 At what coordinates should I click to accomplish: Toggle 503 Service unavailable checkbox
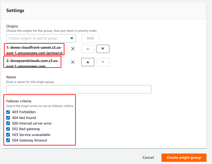(8, 135)
